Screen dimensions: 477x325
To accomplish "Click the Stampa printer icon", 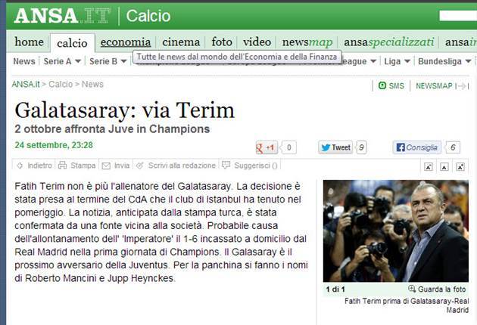I will (62, 166).
